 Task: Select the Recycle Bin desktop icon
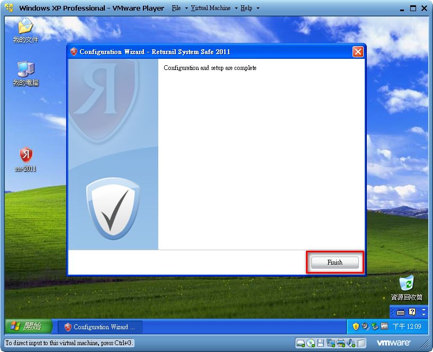(x=407, y=288)
